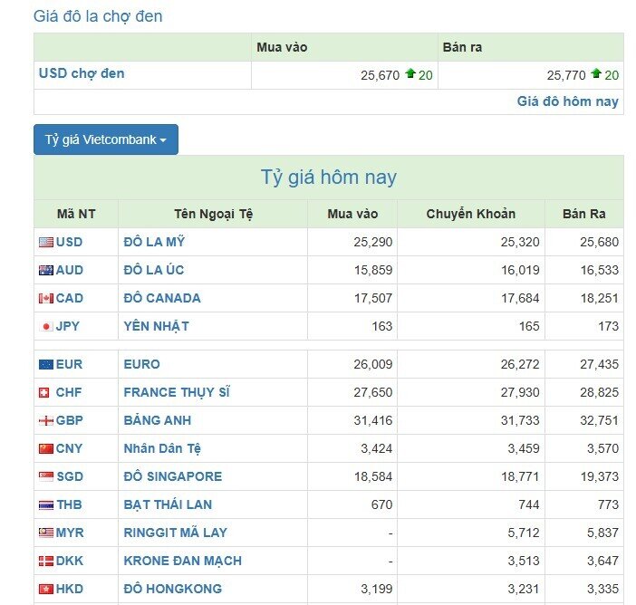
Task: Click the ĐÔ HONGKONG currency name
Action: [173, 589]
